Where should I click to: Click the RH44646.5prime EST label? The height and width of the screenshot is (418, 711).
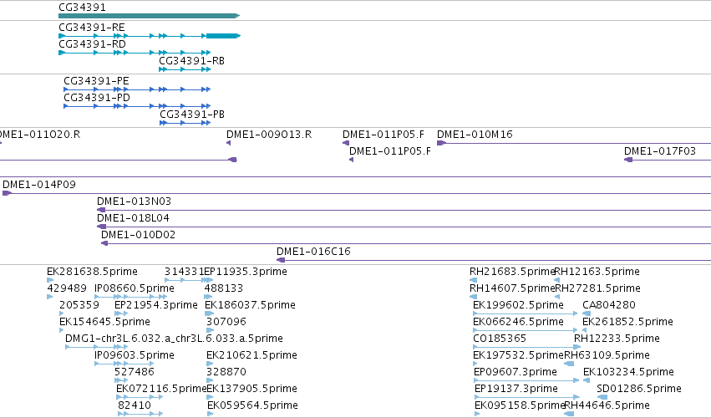coord(607,405)
